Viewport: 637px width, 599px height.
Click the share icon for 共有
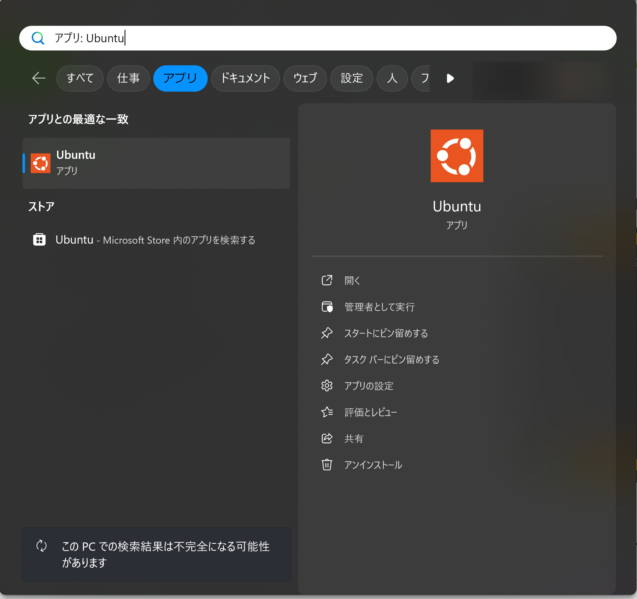[326, 438]
